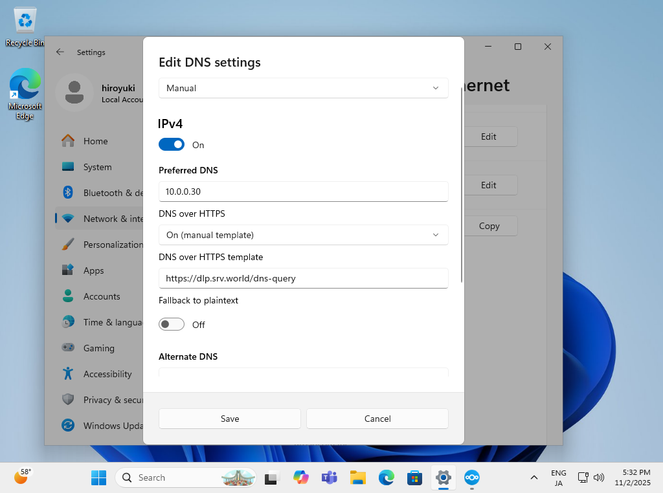Click the Bluetooth icon in sidebar

[68, 193]
